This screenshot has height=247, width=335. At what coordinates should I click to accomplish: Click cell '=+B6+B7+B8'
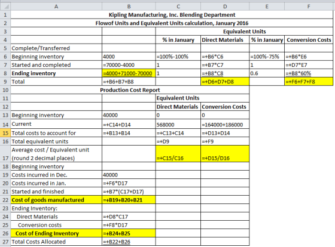click(129, 82)
